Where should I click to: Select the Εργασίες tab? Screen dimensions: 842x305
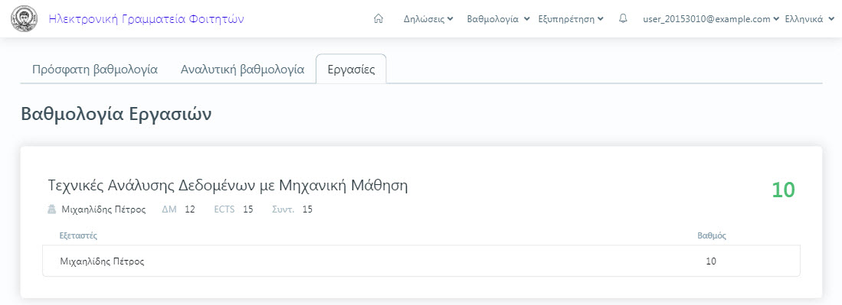(x=351, y=70)
